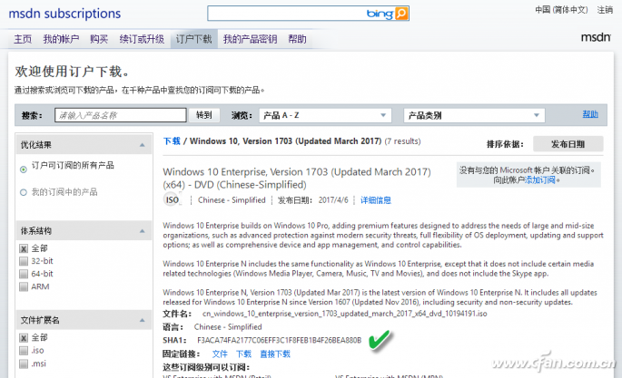Toggle 全部 checkbox under 体系结构
This screenshot has height=378, width=622.
(24, 248)
